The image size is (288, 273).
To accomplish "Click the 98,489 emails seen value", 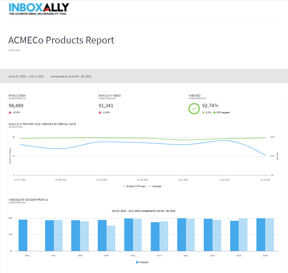I will click(16, 106).
